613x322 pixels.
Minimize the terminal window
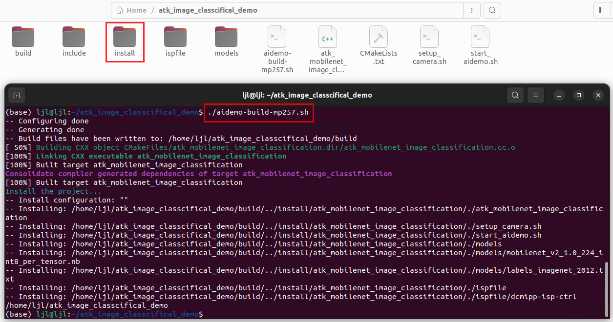click(x=560, y=95)
